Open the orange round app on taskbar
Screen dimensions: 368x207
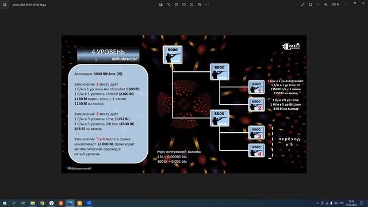61,203
